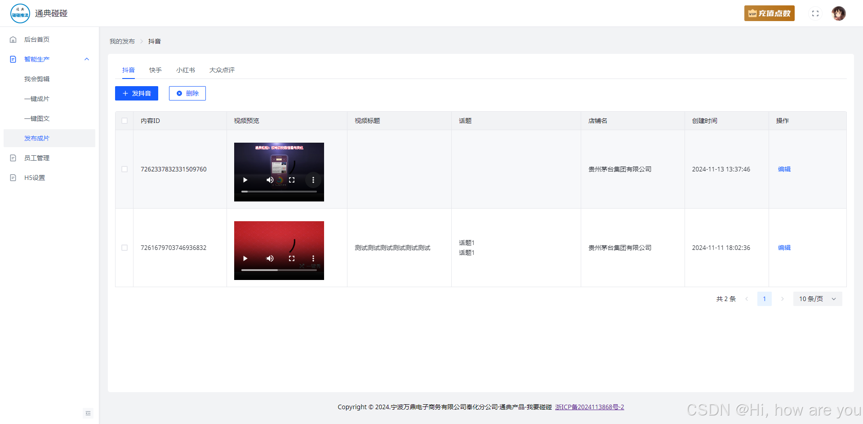
Task: Click the title 测试测试测试测试测试测试
Action: 392,248
